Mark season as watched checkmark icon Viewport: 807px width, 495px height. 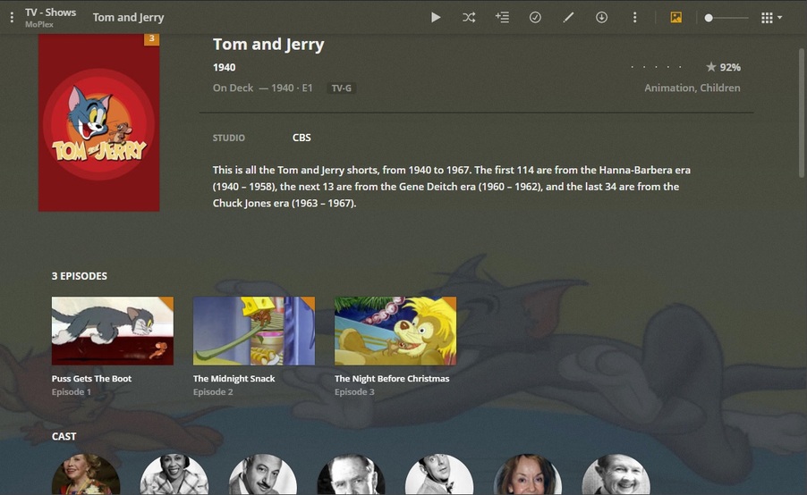pyautogui.click(x=535, y=18)
